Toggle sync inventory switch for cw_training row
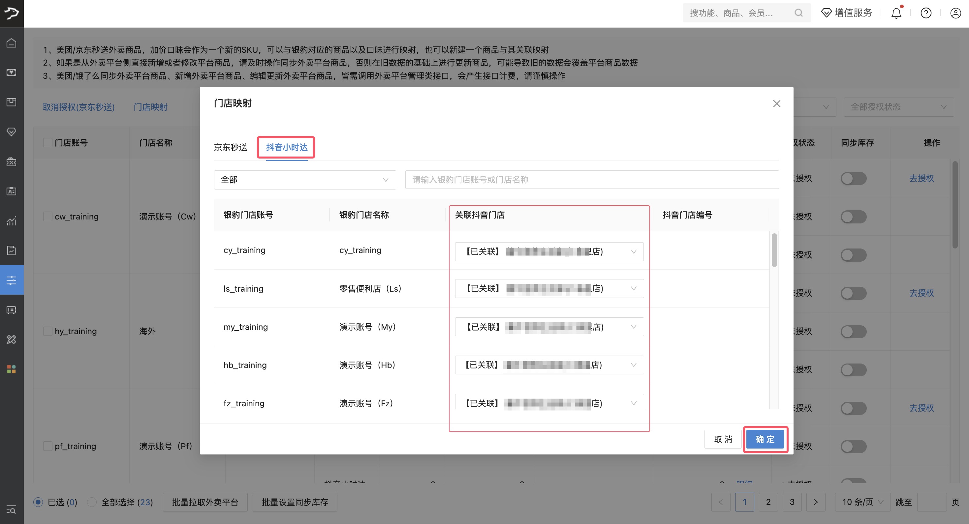This screenshot has width=969, height=524. point(853,217)
